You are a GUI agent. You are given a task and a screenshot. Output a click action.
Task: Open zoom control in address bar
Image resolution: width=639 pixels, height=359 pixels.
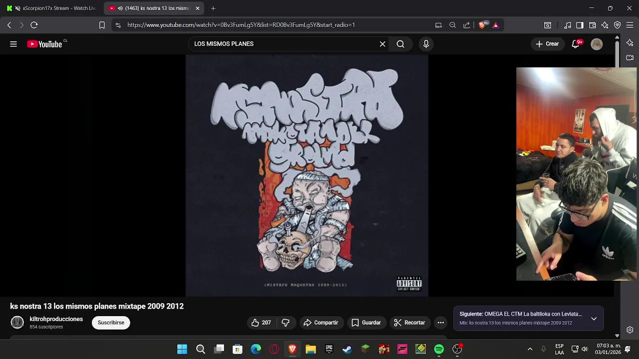tap(452, 25)
